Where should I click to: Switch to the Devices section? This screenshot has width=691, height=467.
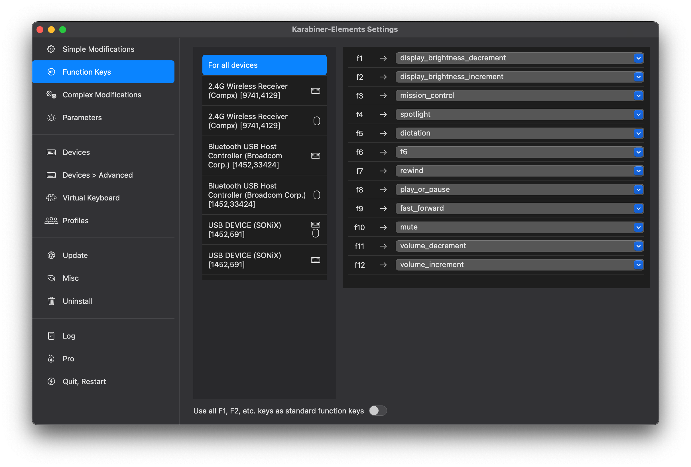tap(76, 152)
